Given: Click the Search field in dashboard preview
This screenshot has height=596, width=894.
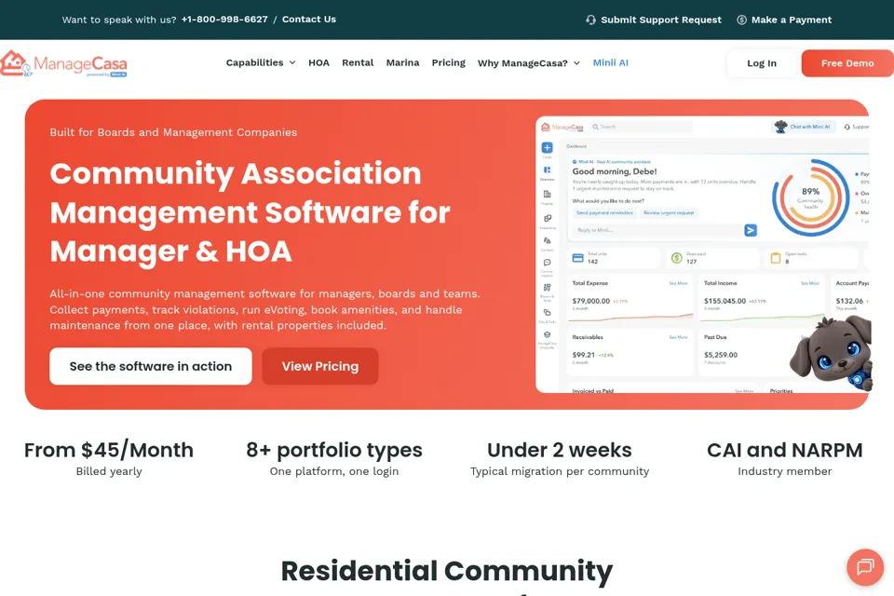Looking at the screenshot, I should (642, 127).
